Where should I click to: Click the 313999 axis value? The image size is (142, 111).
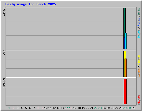point(4,83)
